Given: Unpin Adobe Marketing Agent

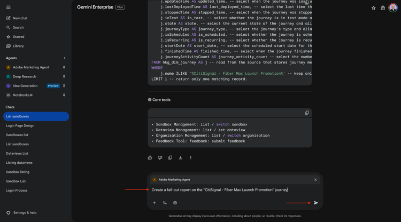Looking at the screenshot, I should point(64,67).
